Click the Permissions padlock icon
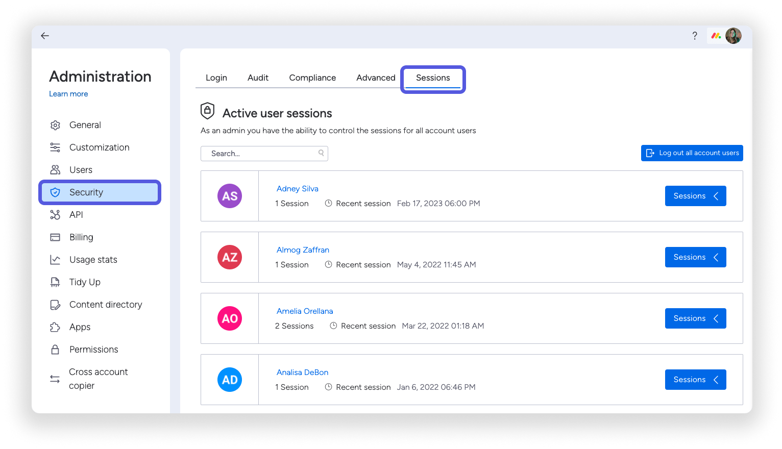This screenshot has width=782, height=449. [56, 349]
